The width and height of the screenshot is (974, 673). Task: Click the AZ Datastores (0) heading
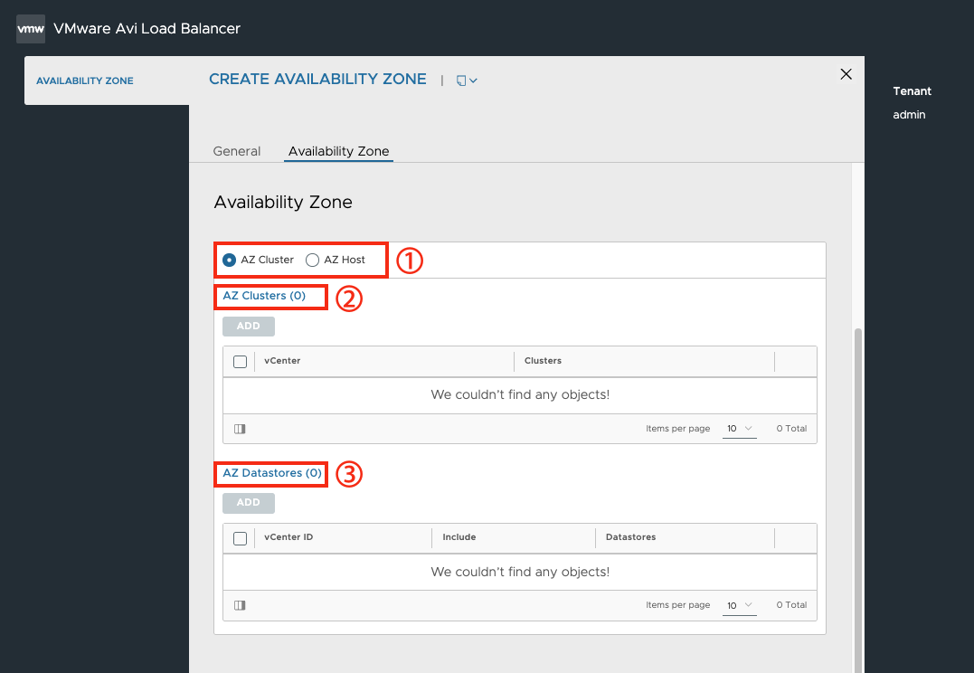(x=272, y=473)
